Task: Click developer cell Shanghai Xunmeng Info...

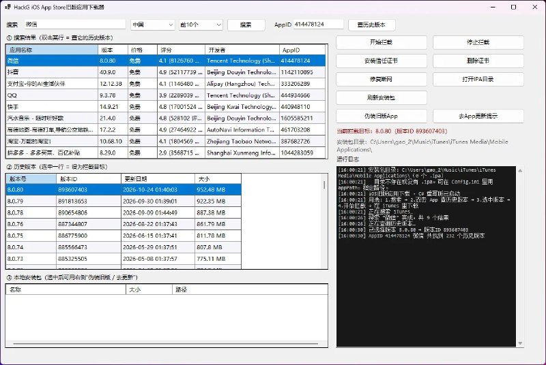Action: tap(241, 153)
